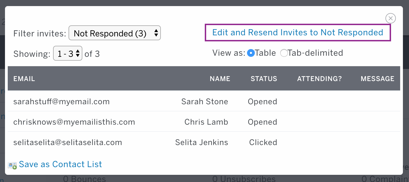This screenshot has width=409, height=182.
Task: Click the Save as Contact List link
Action: [61, 164]
